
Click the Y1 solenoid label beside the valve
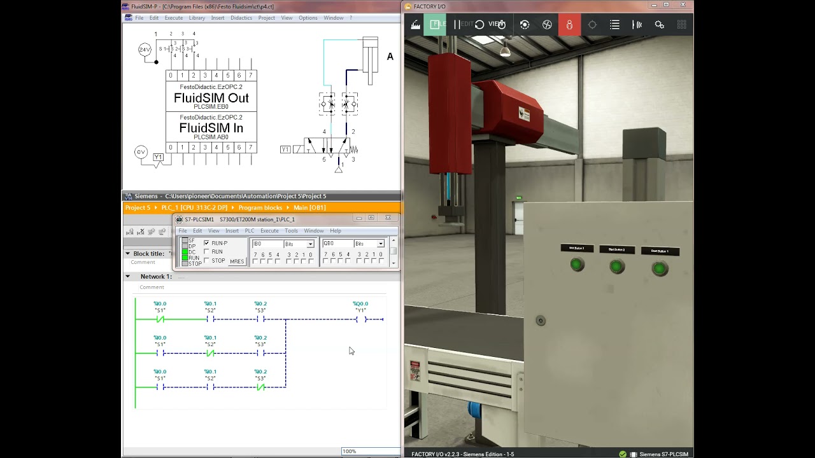[x=285, y=149]
